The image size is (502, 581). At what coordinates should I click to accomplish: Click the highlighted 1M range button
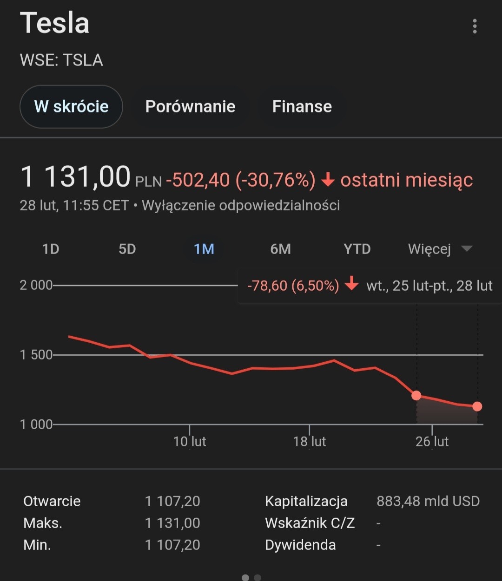point(203,249)
